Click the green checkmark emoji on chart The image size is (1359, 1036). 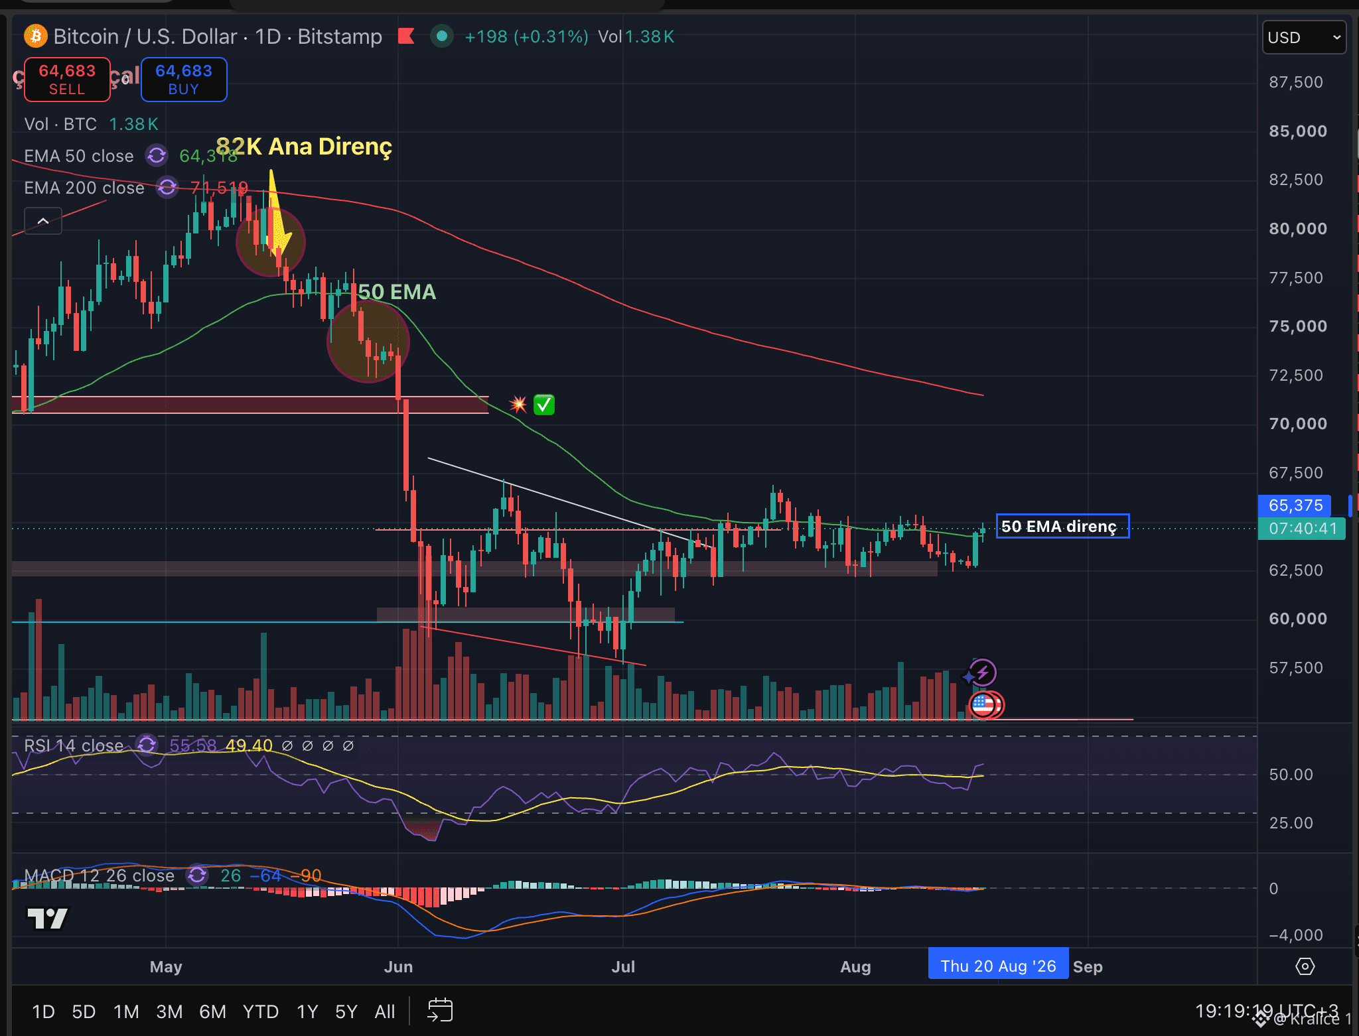point(544,404)
